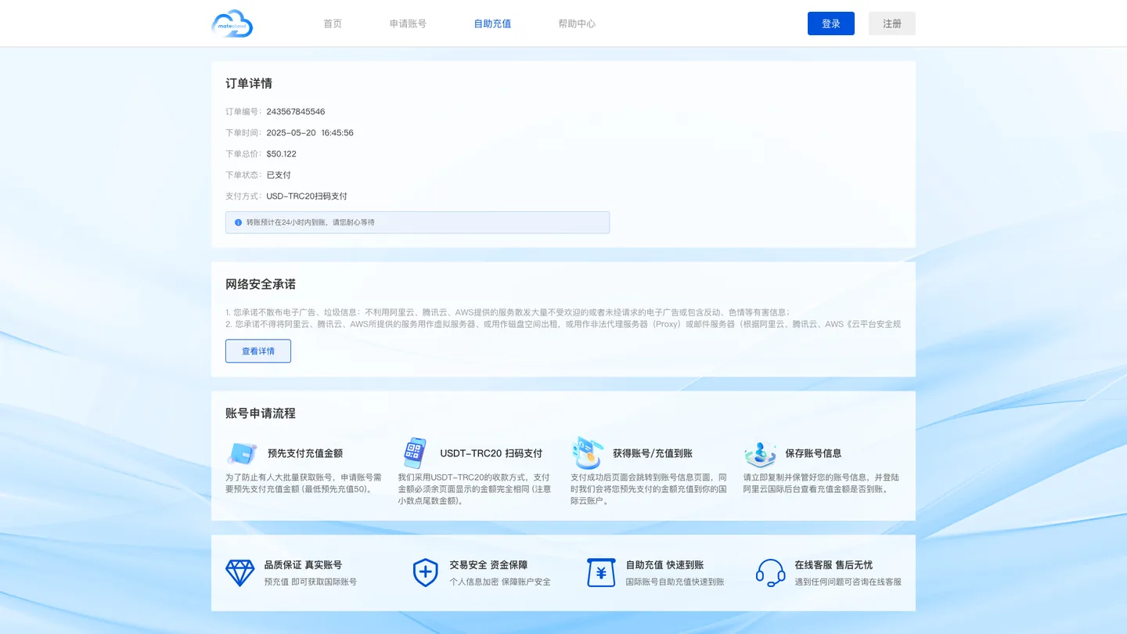Click 自助充值 快速到账 title
This screenshot has width=1127, height=634.
point(664,565)
